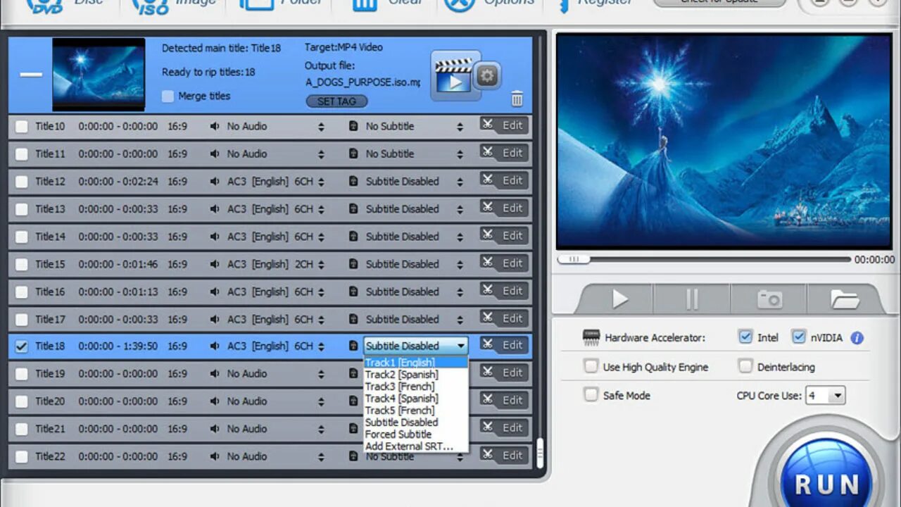The image size is (901, 507).
Task: Enable the Deinterlacing checkbox
Action: (x=745, y=366)
